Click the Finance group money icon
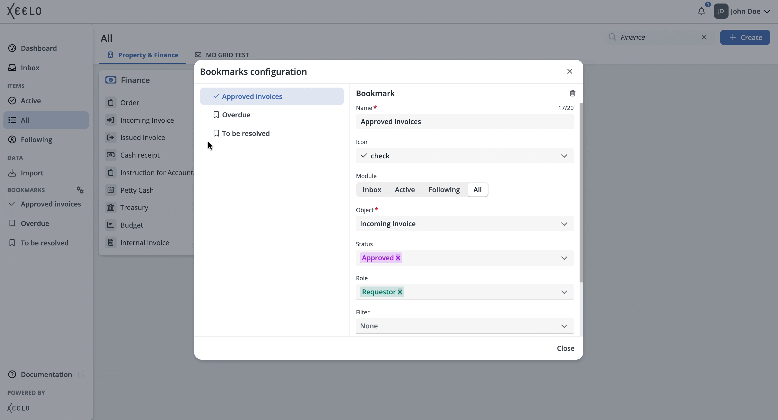This screenshot has height=420, width=778. tap(111, 80)
